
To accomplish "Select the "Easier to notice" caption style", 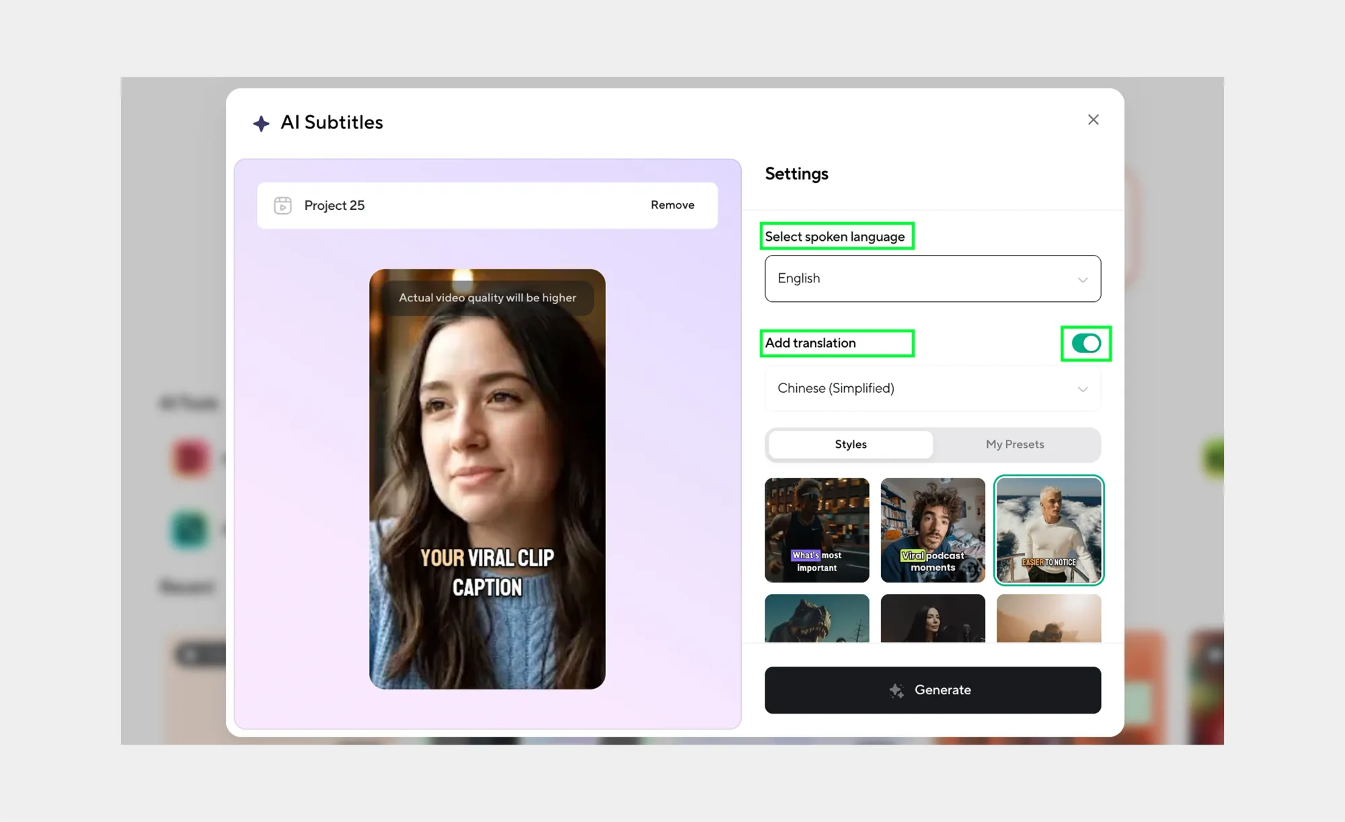I will pyautogui.click(x=1048, y=530).
